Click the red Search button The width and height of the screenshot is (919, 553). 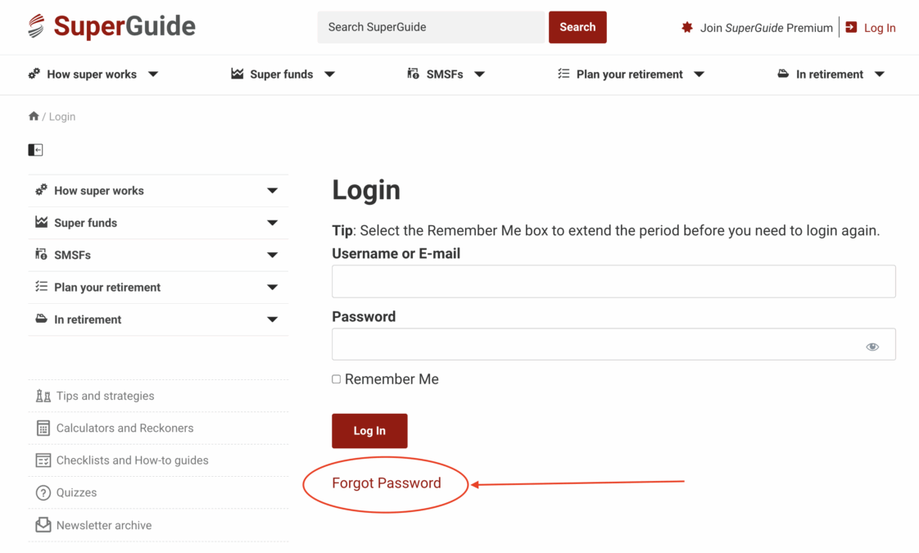[x=577, y=27]
